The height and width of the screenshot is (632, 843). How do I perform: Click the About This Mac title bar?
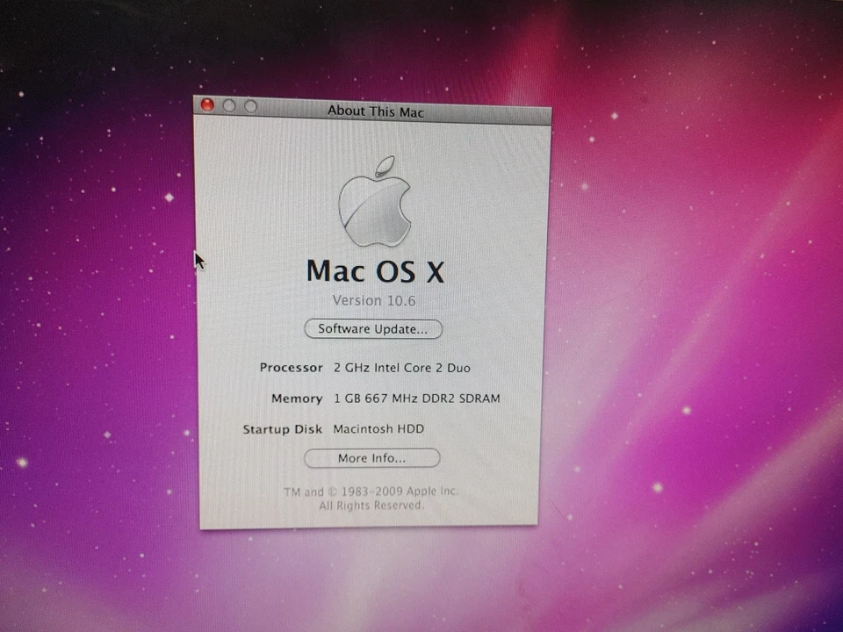[x=375, y=111]
